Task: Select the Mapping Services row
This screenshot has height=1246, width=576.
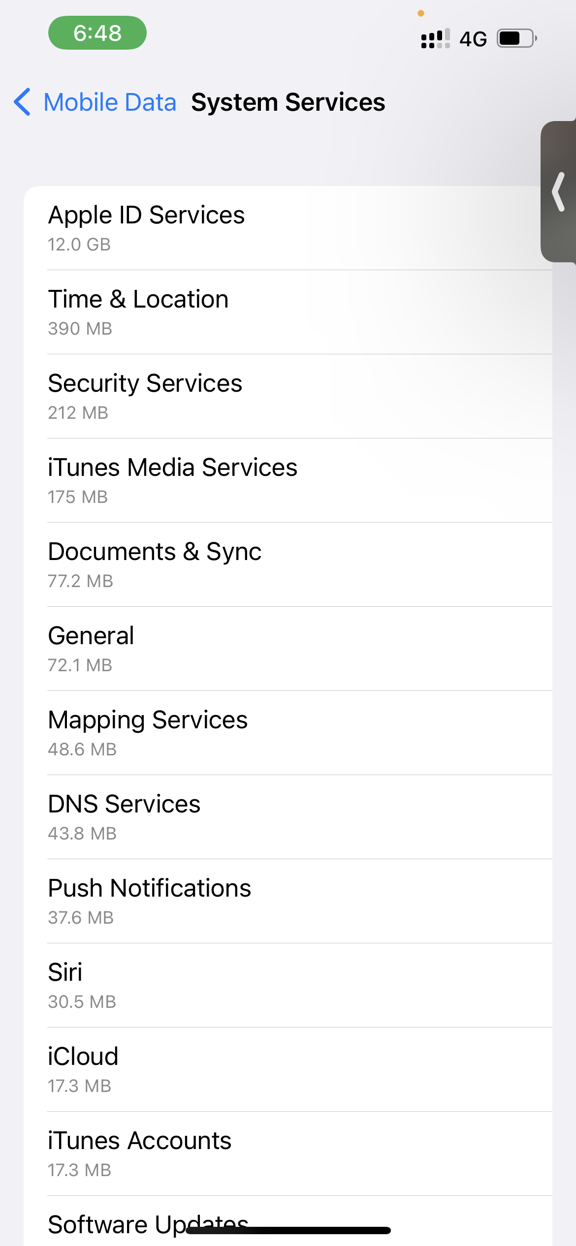Action: [x=288, y=733]
